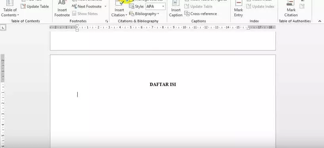Open the Bibliography dropdown
This screenshot has width=324, height=148.
[144, 14]
